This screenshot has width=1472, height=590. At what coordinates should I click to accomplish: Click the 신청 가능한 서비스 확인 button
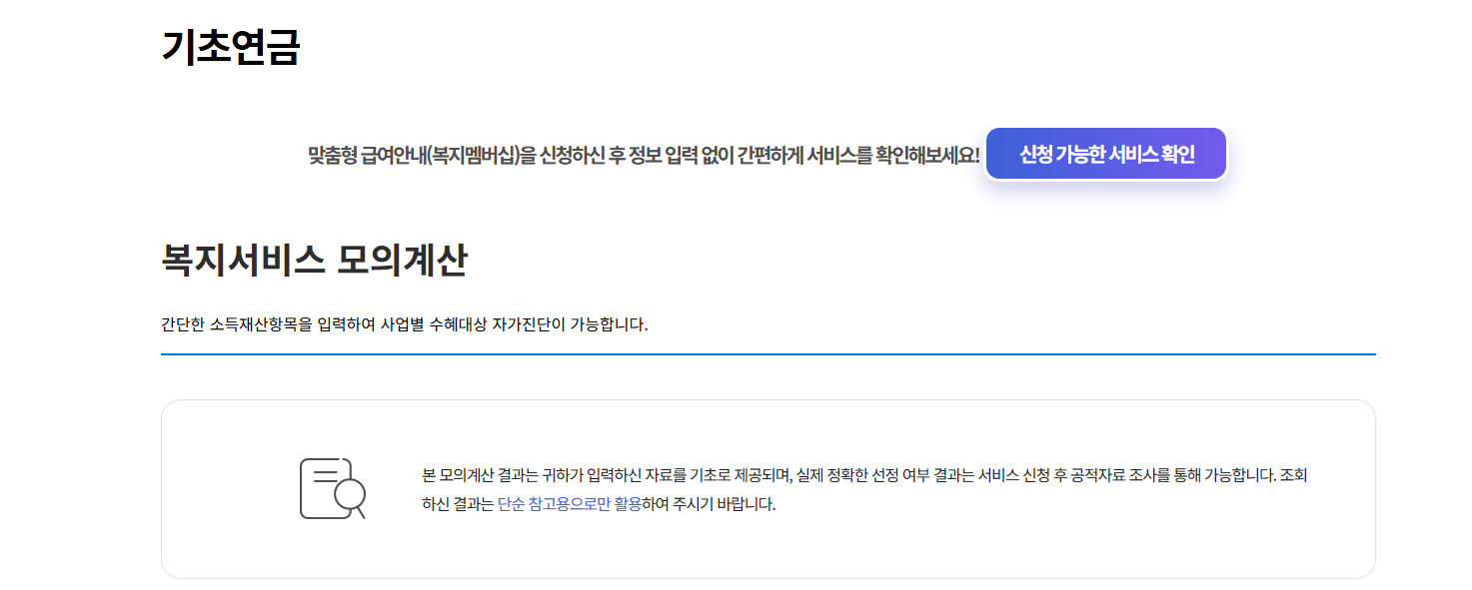[x=1106, y=154]
